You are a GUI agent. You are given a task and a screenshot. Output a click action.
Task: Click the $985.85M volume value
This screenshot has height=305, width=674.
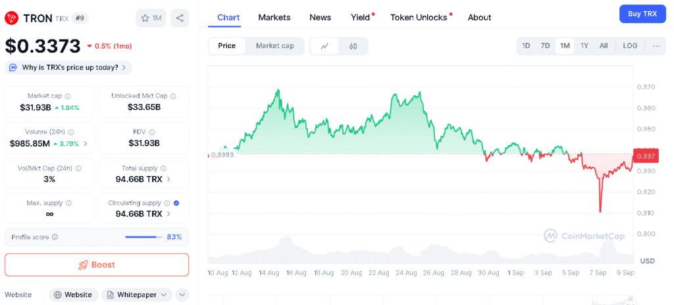pyautogui.click(x=30, y=143)
